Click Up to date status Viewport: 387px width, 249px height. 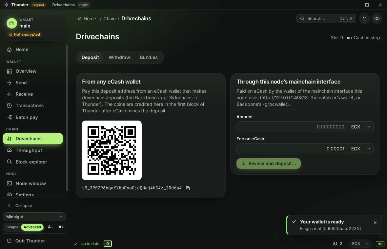point(87,243)
